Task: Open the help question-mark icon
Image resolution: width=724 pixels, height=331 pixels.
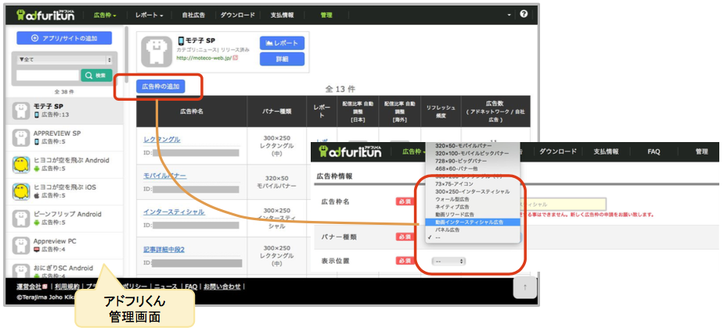Action: pos(524,14)
